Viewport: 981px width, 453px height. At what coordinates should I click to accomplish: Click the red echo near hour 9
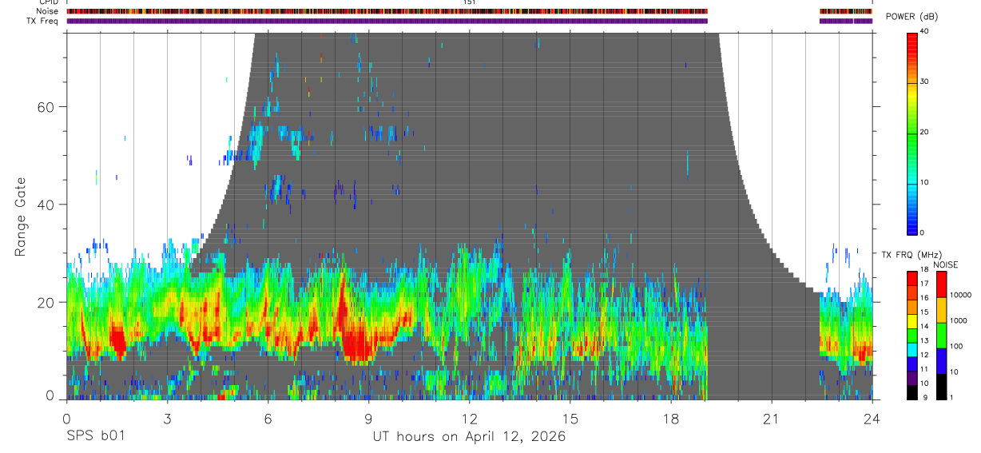(x=359, y=344)
